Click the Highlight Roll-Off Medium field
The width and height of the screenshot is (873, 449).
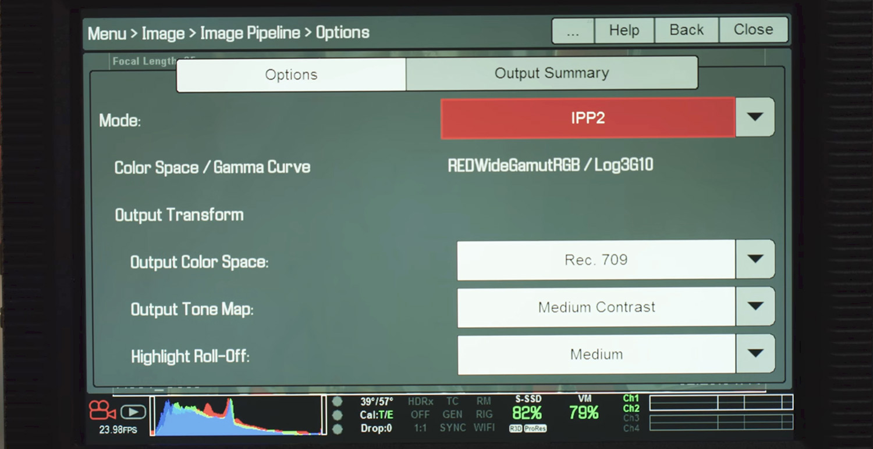pos(597,354)
